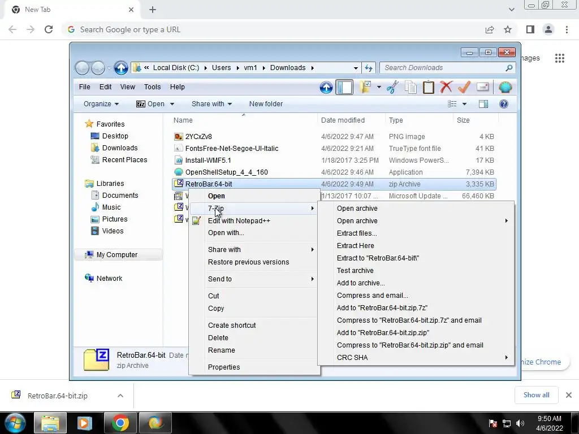Open Chrome three-dot menu
The height and width of the screenshot is (434, 579).
567,29
